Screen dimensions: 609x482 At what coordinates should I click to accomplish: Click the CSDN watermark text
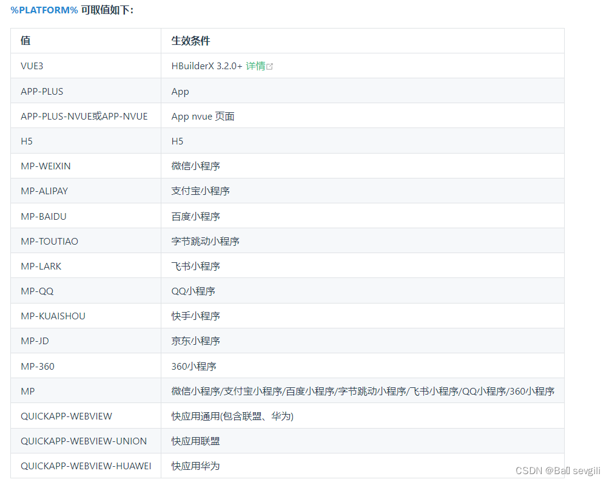557,469
